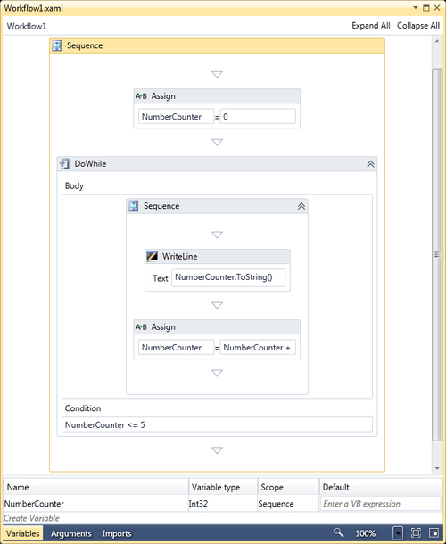Click the Assign icon inside DoWhile body
This screenshot has height=544, width=446.
[x=141, y=326]
